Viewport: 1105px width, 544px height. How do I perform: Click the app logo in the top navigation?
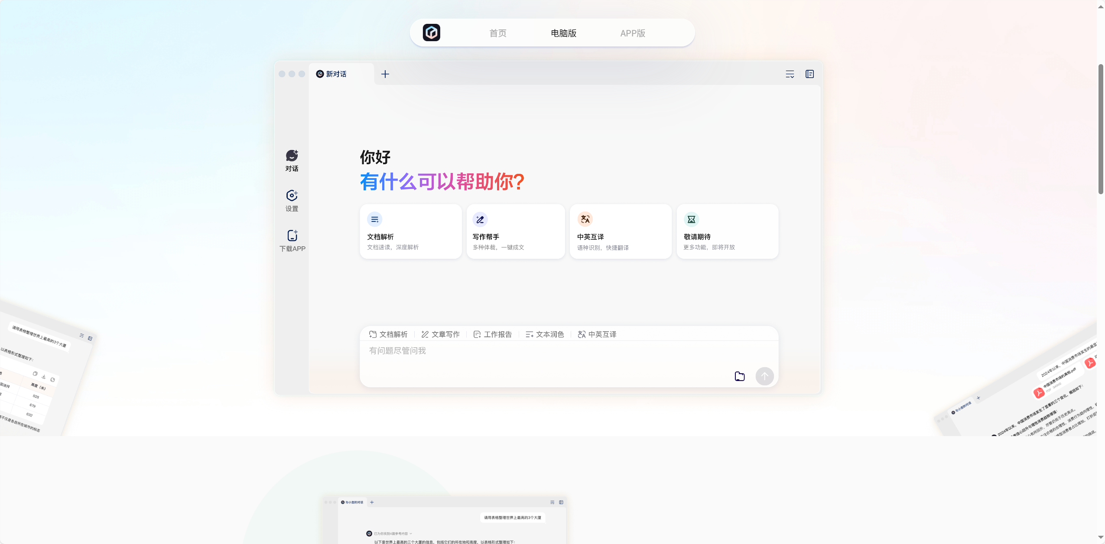(x=431, y=33)
